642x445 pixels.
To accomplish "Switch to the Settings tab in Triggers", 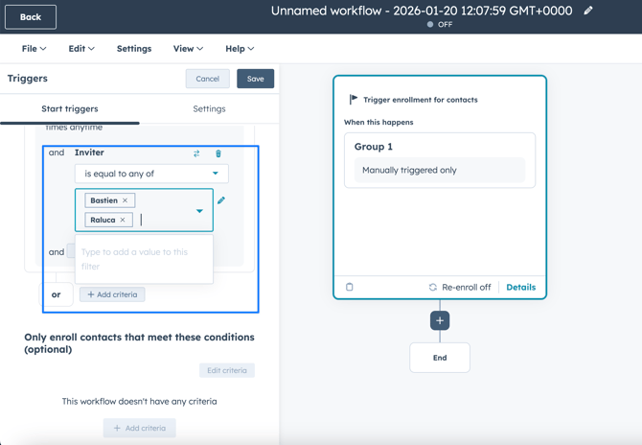I will coord(209,109).
